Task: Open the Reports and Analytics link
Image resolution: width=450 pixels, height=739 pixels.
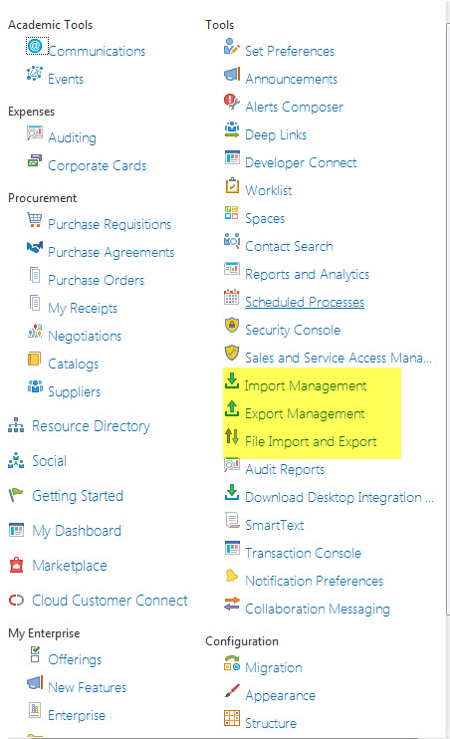Action: pyautogui.click(x=308, y=274)
